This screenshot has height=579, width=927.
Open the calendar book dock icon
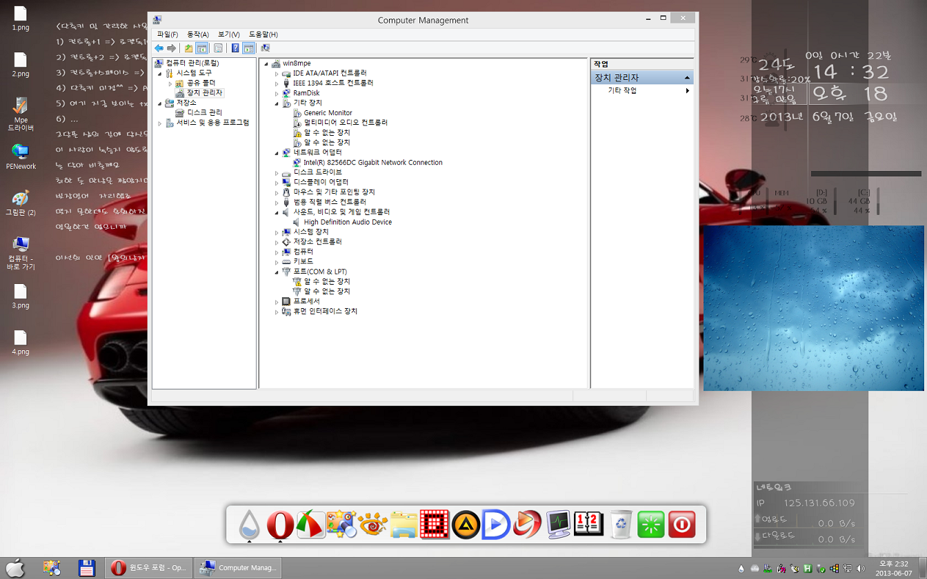coord(588,525)
